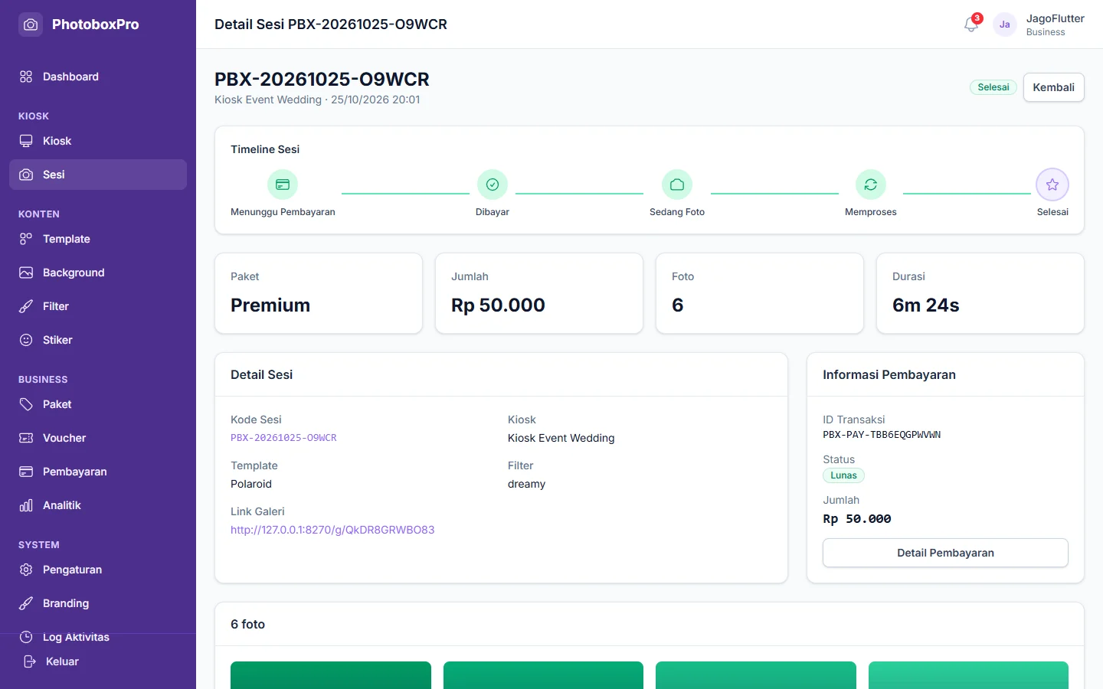The image size is (1103, 689).
Task: Click the Selesai star timeline icon
Action: point(1052,184)
